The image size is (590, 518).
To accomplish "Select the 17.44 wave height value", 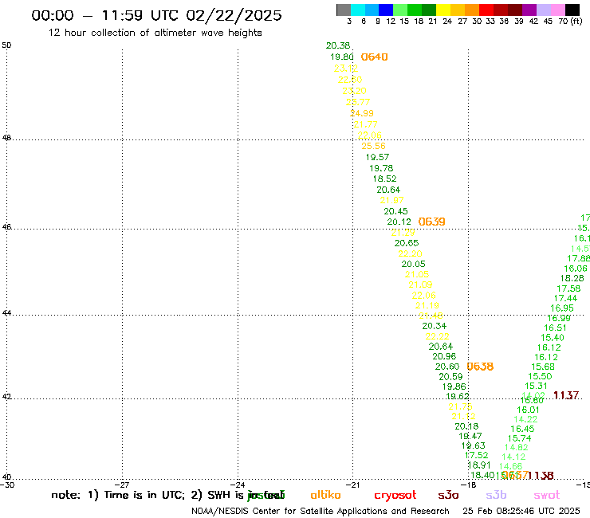I will 565,298.
